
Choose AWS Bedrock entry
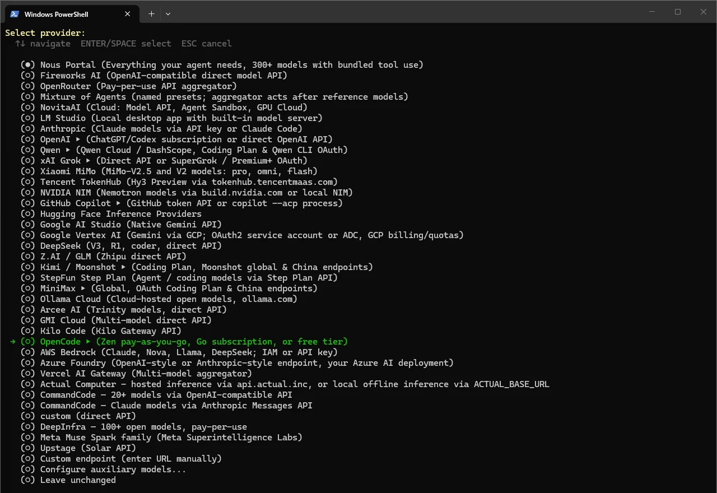179,352
